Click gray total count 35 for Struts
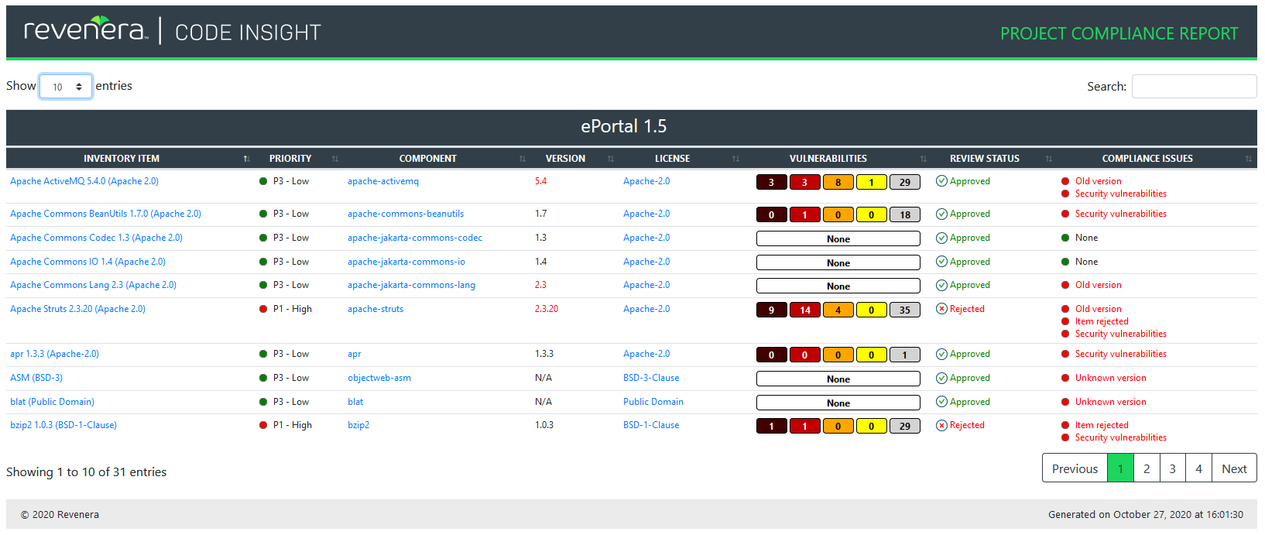Screen dimensions: 1265x535 coord(905,310)
